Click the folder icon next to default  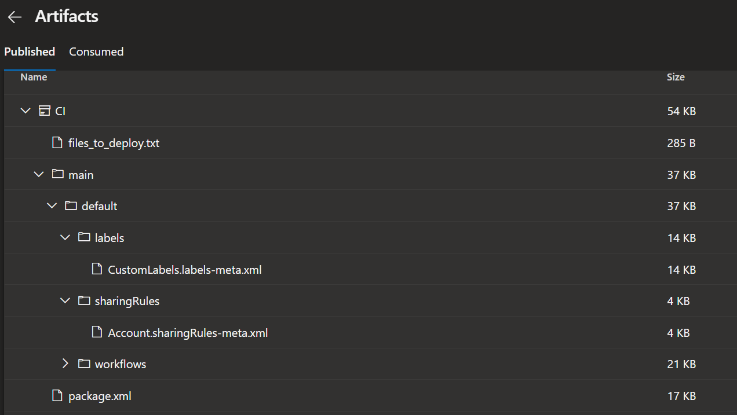click(x=70, y=205)
